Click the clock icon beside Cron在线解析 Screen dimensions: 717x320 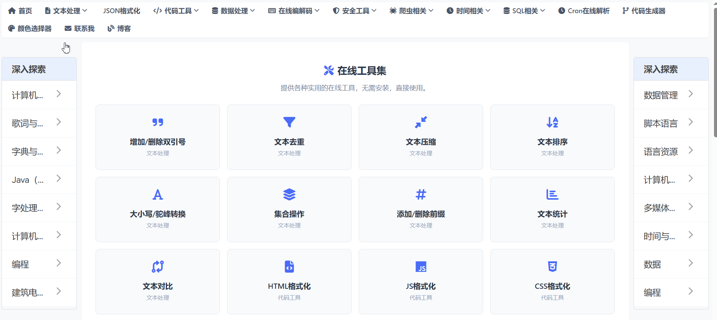[562, 11]
